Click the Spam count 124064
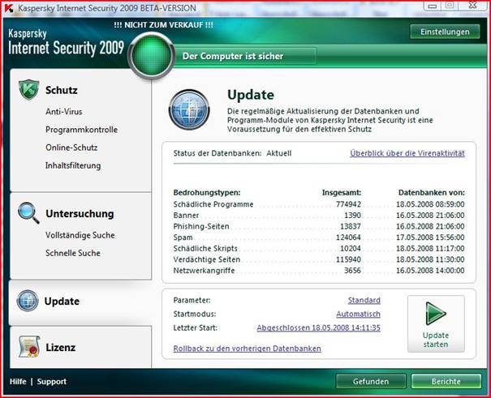 (x=348, y=238)
